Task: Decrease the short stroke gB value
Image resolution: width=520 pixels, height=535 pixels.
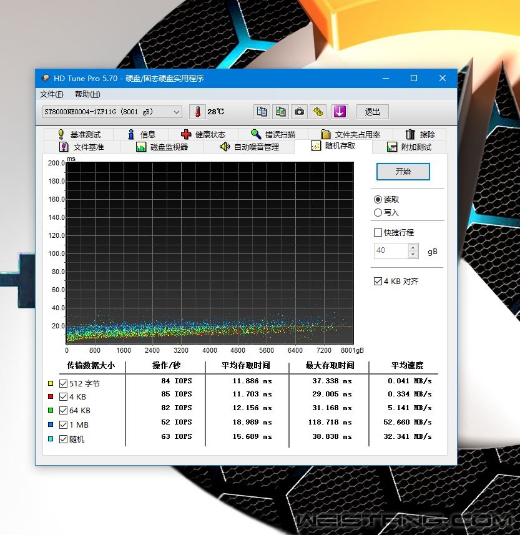Action: [413, 255]
